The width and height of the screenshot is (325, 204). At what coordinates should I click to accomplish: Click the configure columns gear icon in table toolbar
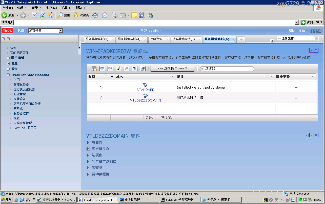143,69
